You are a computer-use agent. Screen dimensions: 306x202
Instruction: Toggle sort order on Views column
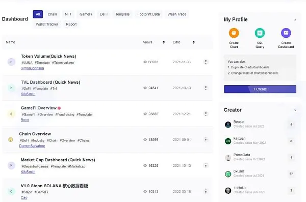click(x=164, y=42)
